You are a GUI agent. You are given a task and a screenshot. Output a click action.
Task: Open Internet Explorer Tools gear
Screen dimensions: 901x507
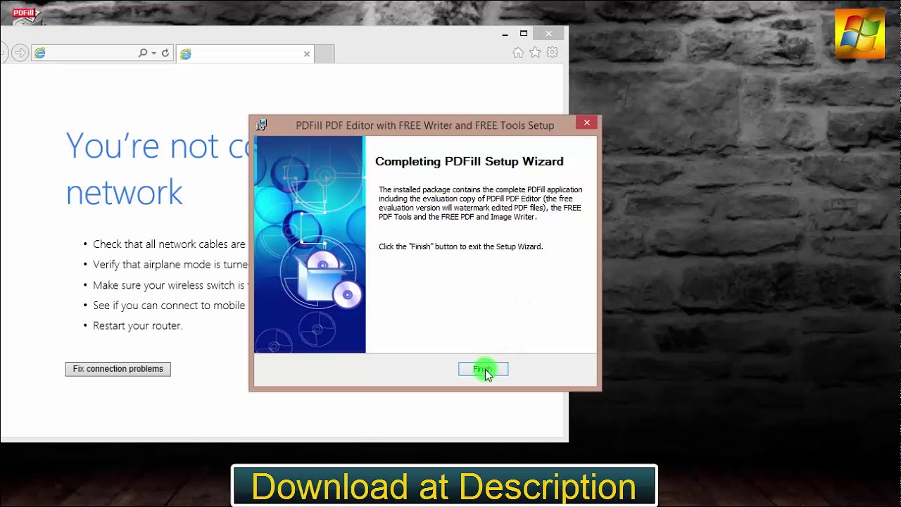(553, 53)
